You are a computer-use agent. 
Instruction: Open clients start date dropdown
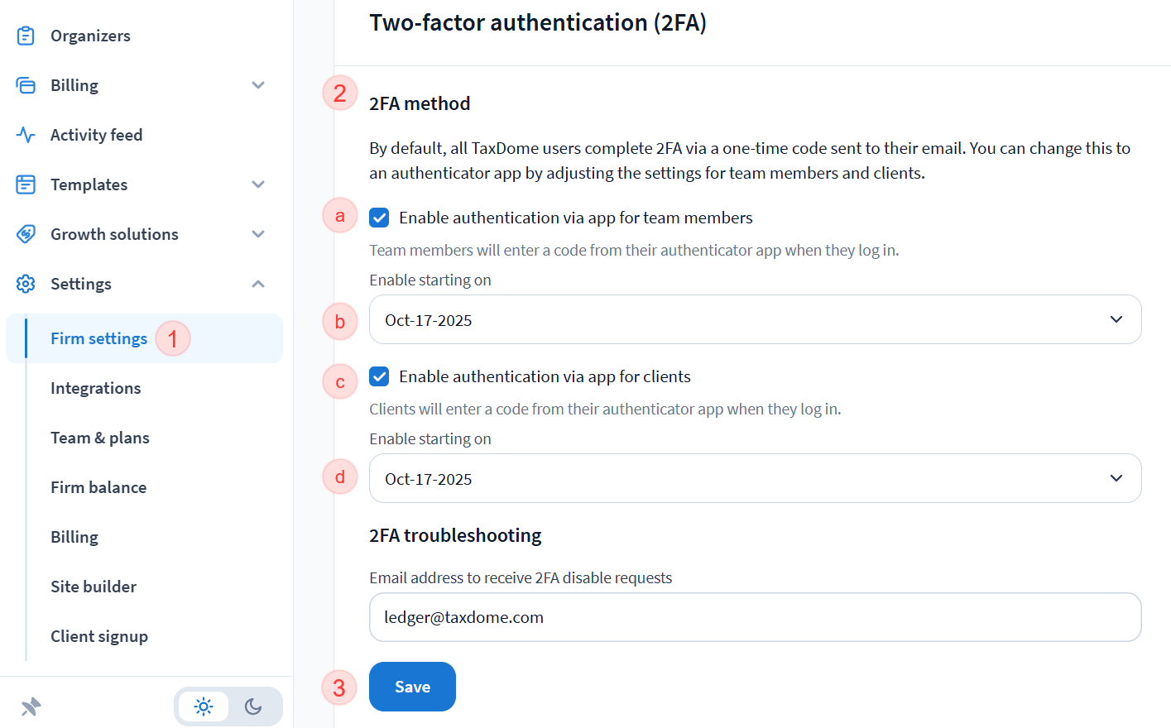pyautogui.click(x=755, y=478)
